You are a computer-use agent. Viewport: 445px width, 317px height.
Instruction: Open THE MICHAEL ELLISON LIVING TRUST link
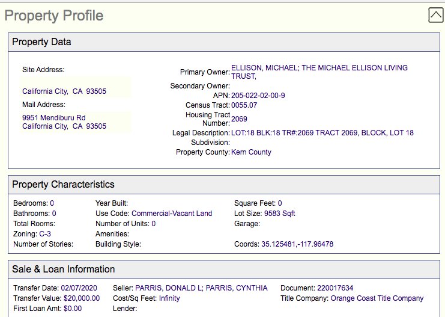[x=354, y=68]
